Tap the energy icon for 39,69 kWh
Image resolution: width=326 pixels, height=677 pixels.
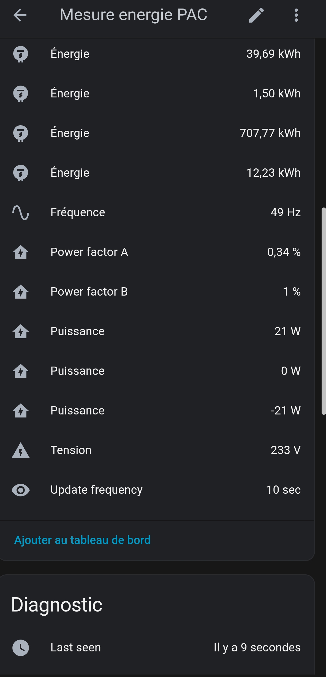coord(21,54)
